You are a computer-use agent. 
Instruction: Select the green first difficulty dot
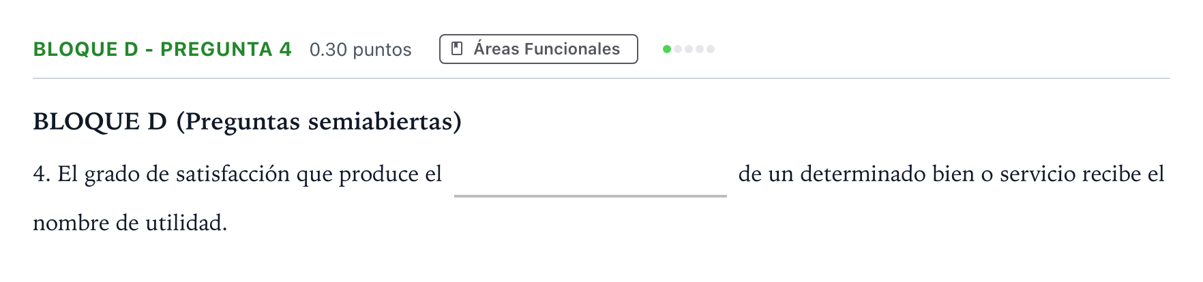(x=667, y=49)
